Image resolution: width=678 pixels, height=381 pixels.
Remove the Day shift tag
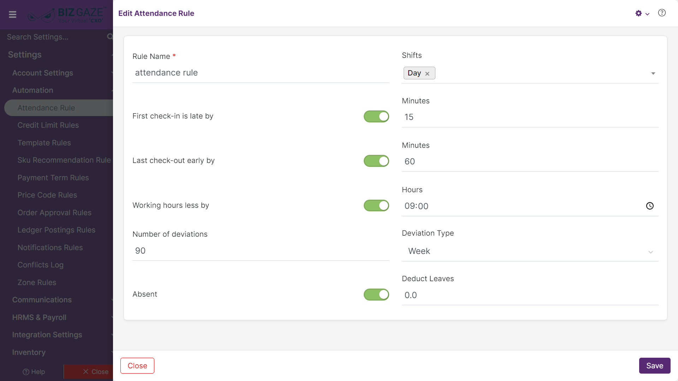(x=427, y=74)
